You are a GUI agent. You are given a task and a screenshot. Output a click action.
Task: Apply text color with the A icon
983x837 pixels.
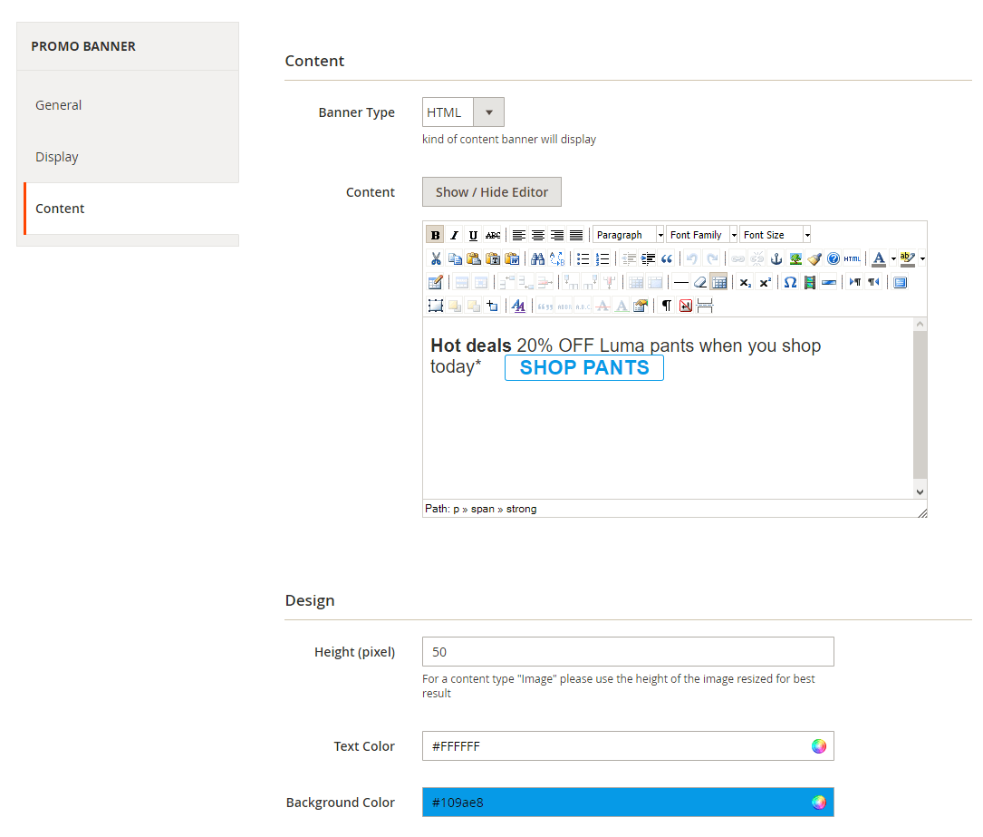[x=879, y=258]
